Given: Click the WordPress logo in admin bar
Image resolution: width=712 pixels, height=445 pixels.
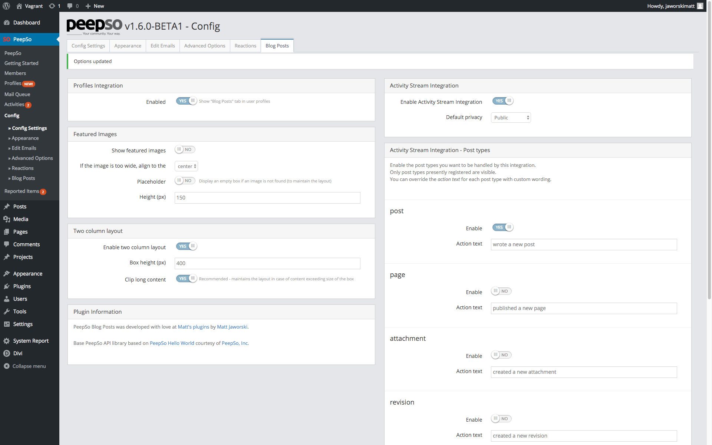Looking at the screenshot, I should pyautogui.click(x=6, y=6).
